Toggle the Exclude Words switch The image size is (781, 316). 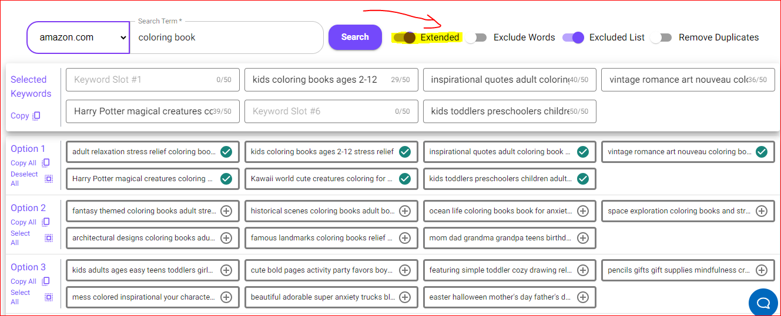pos(477,38)
